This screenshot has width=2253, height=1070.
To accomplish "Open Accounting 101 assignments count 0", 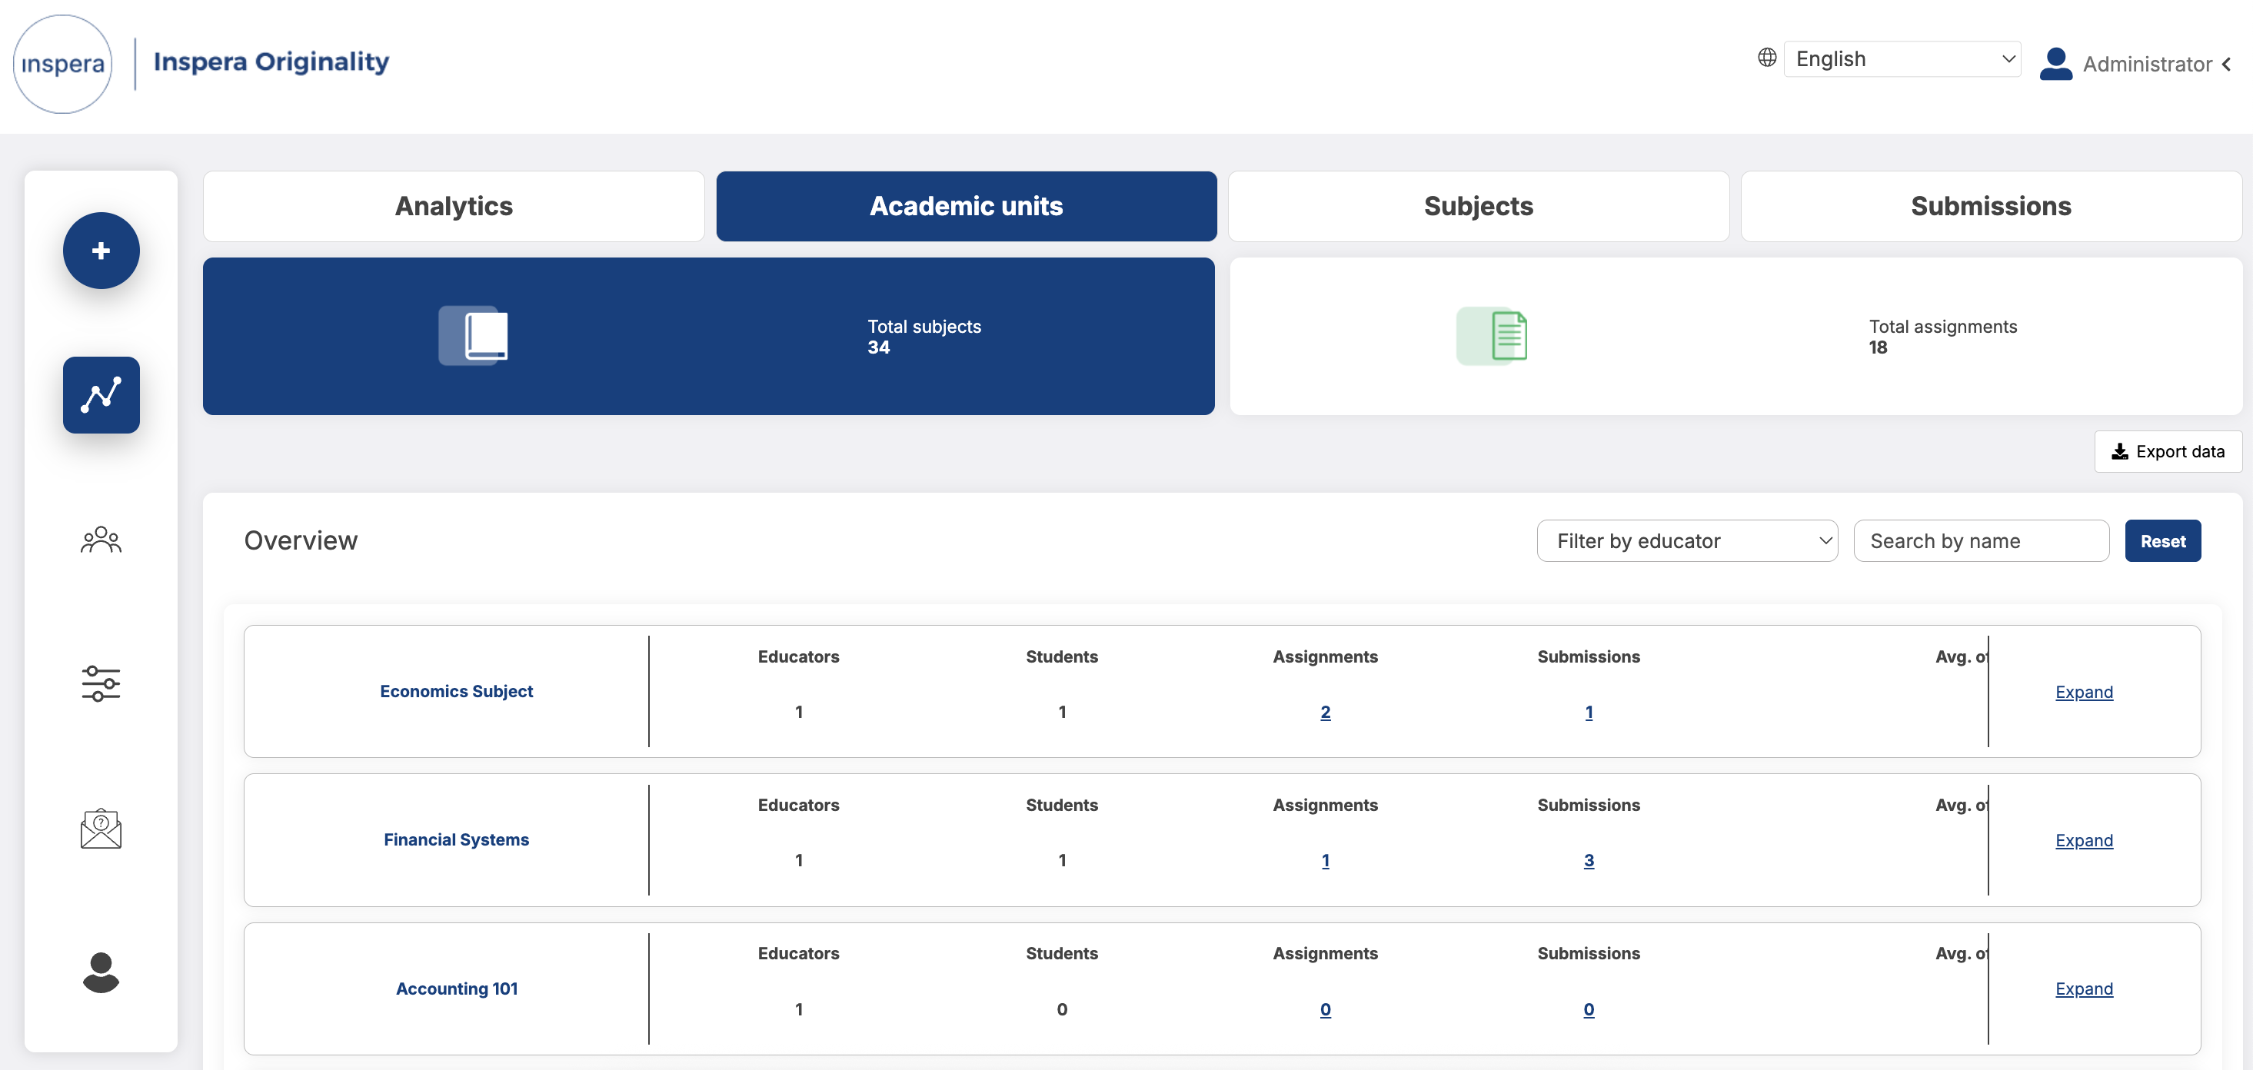I will tap(1326, 1010).
